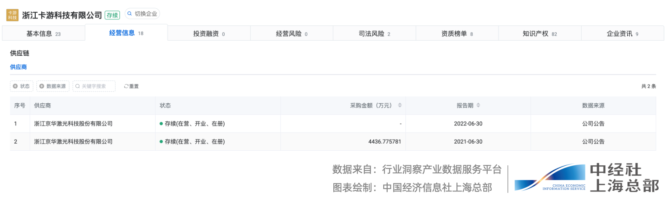Viewport: 665px width, 197px height.
Task: Click the plus icon on 状态 filter
Action: click(x=15, y=86)
